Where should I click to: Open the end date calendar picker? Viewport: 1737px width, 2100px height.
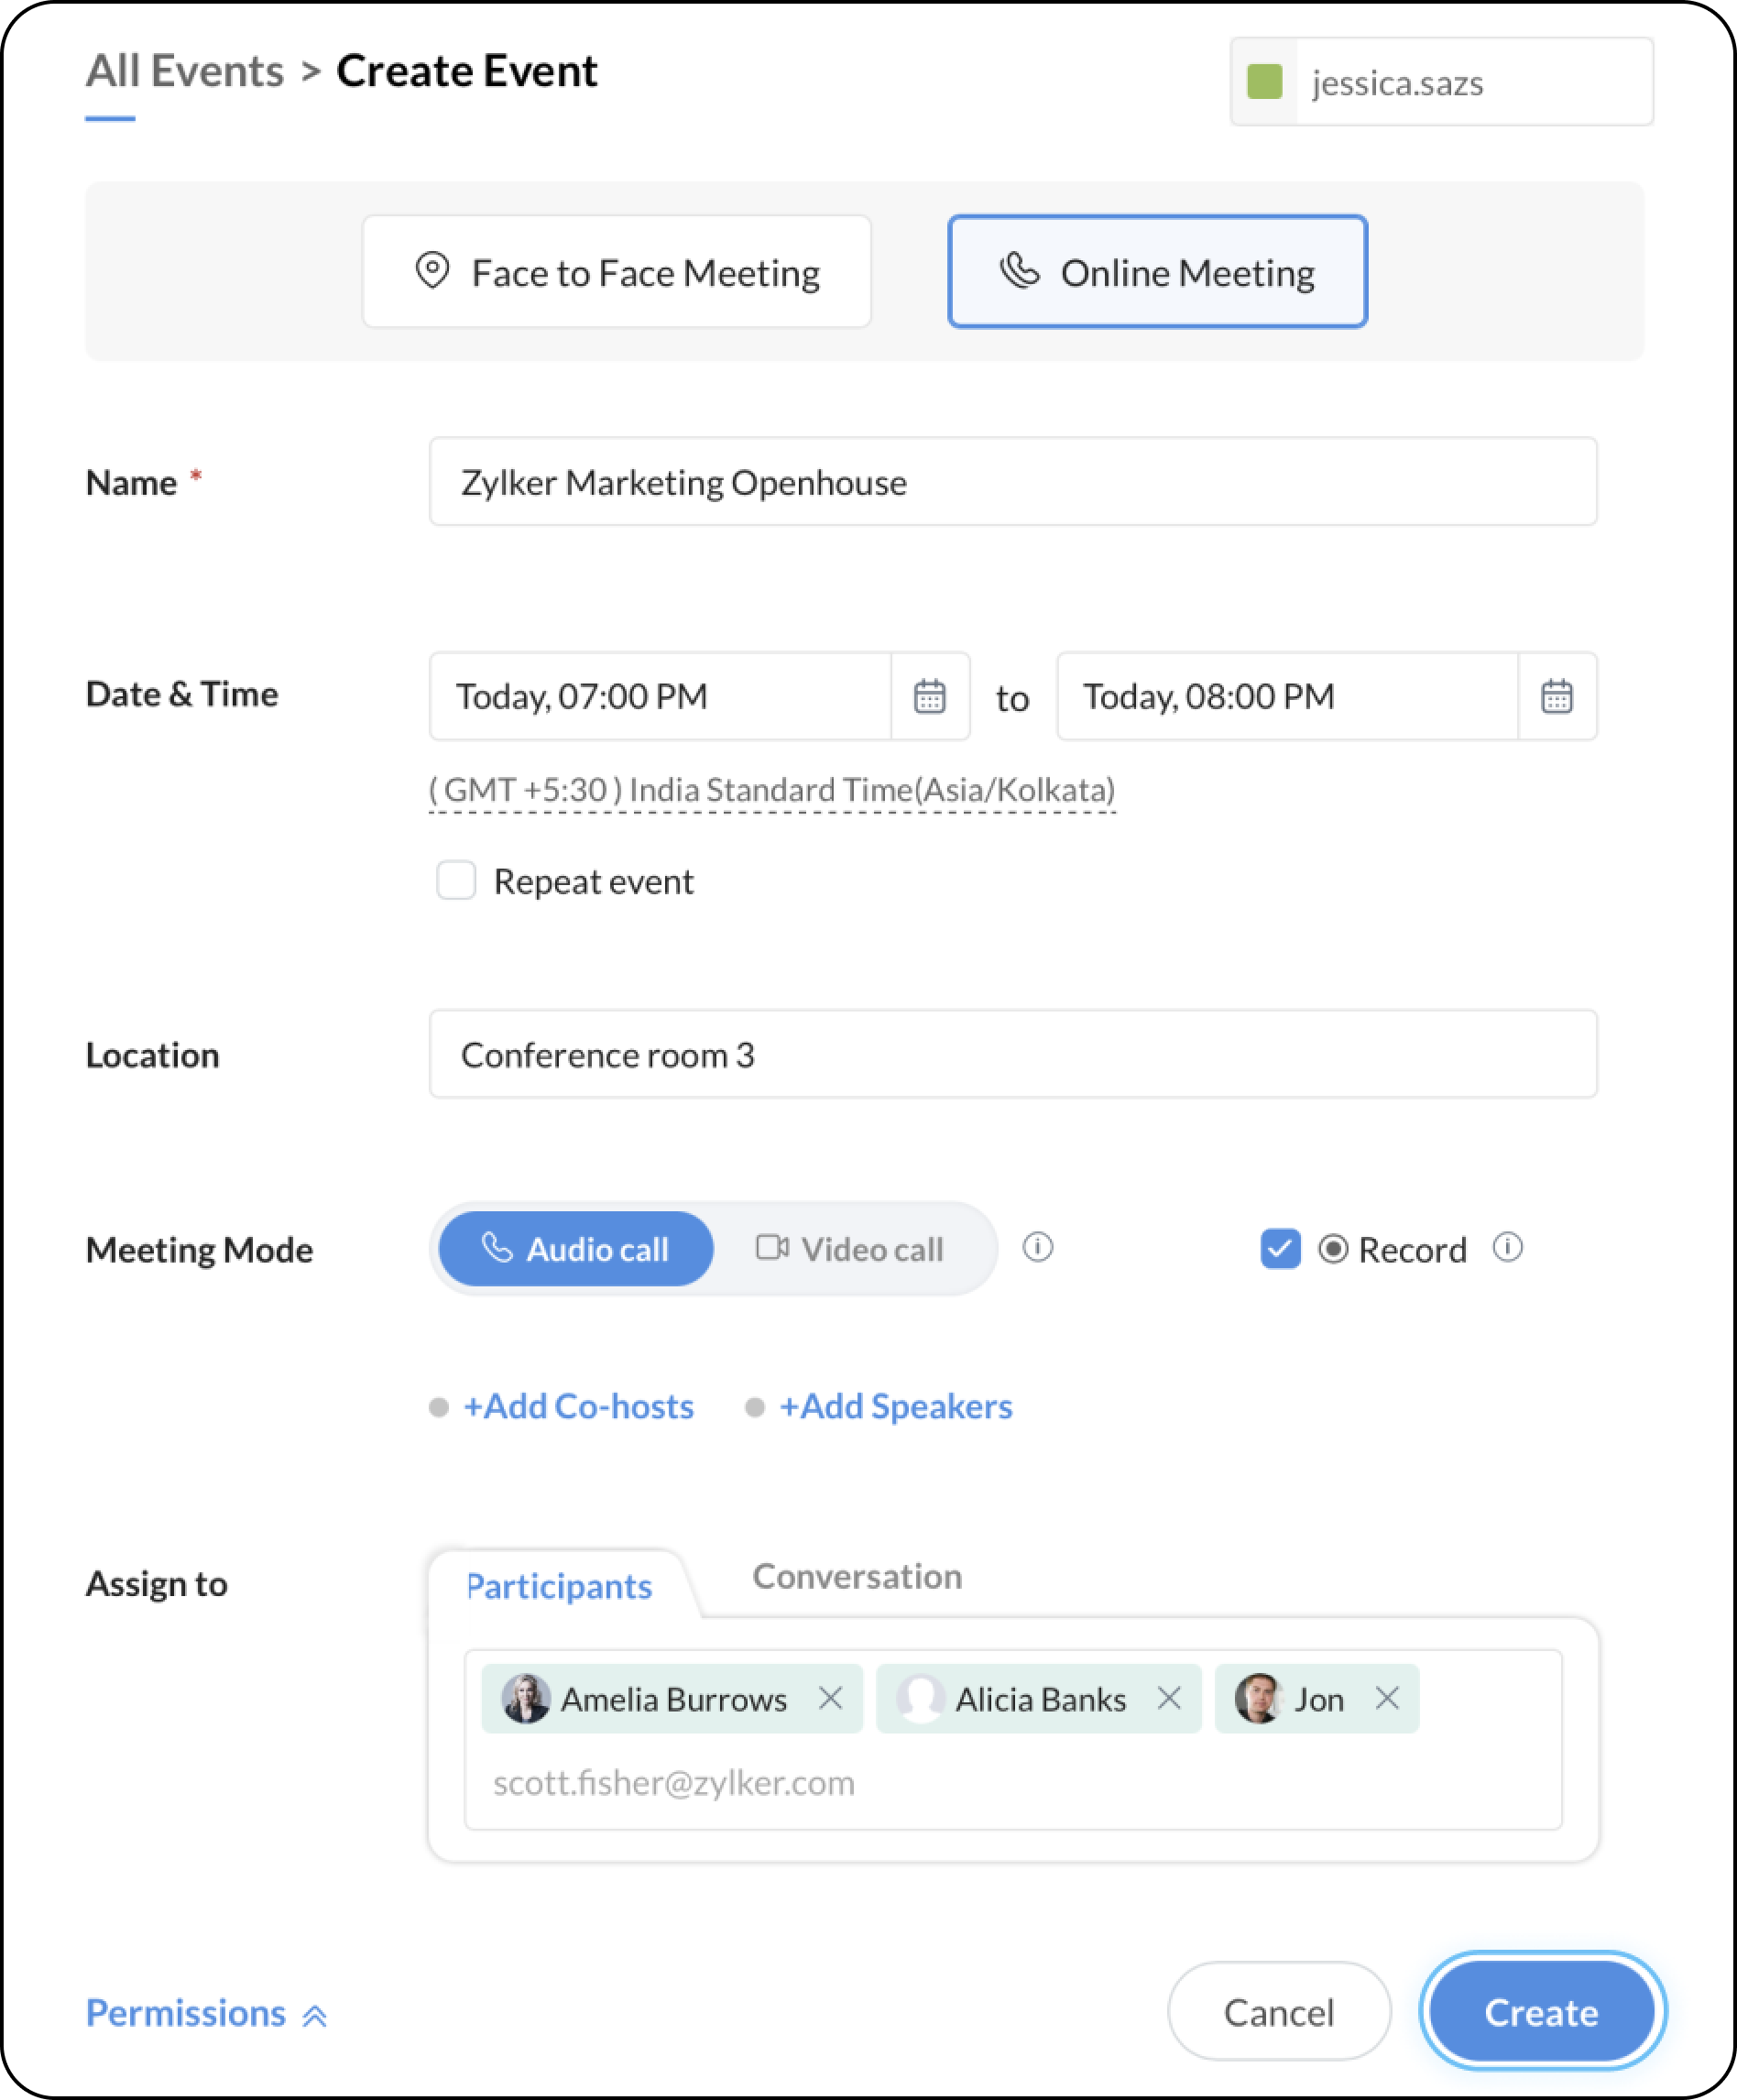pos(1556,696)
